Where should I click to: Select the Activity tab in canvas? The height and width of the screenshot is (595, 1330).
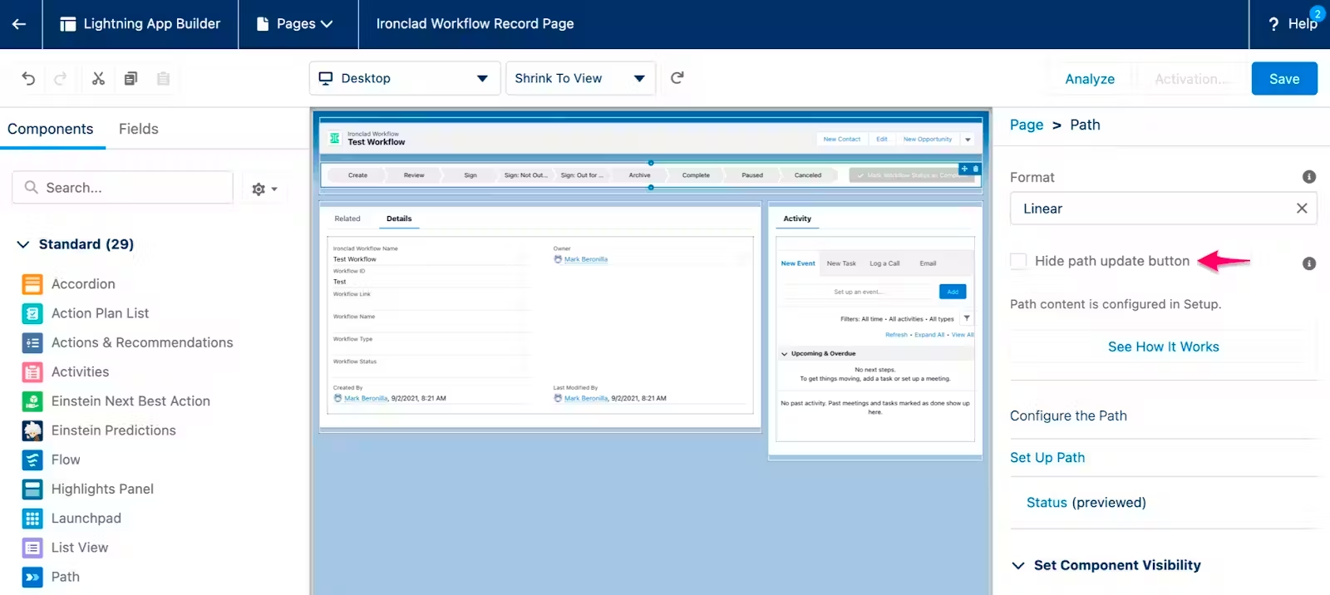797,219
